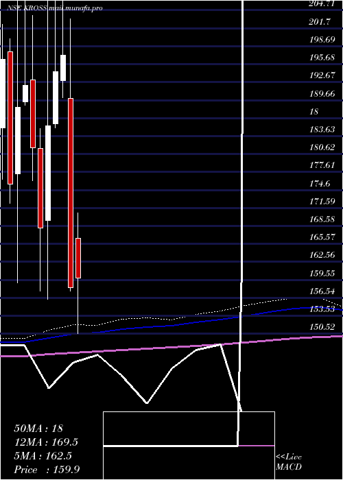Select the 171.59 axis label
The height and width of the screenshot is (480, 343).
pos(322,202)
